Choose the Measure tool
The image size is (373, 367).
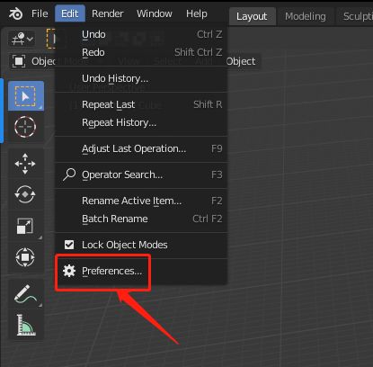[26, 325]
